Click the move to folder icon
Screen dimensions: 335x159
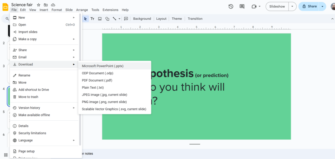pos(46,5)
